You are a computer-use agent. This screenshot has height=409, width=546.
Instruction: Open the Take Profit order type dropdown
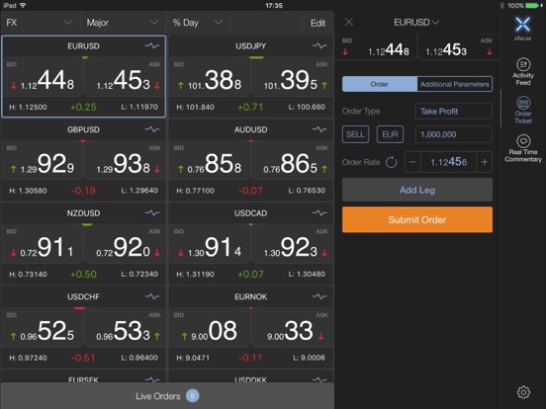[x=453, y=112]
